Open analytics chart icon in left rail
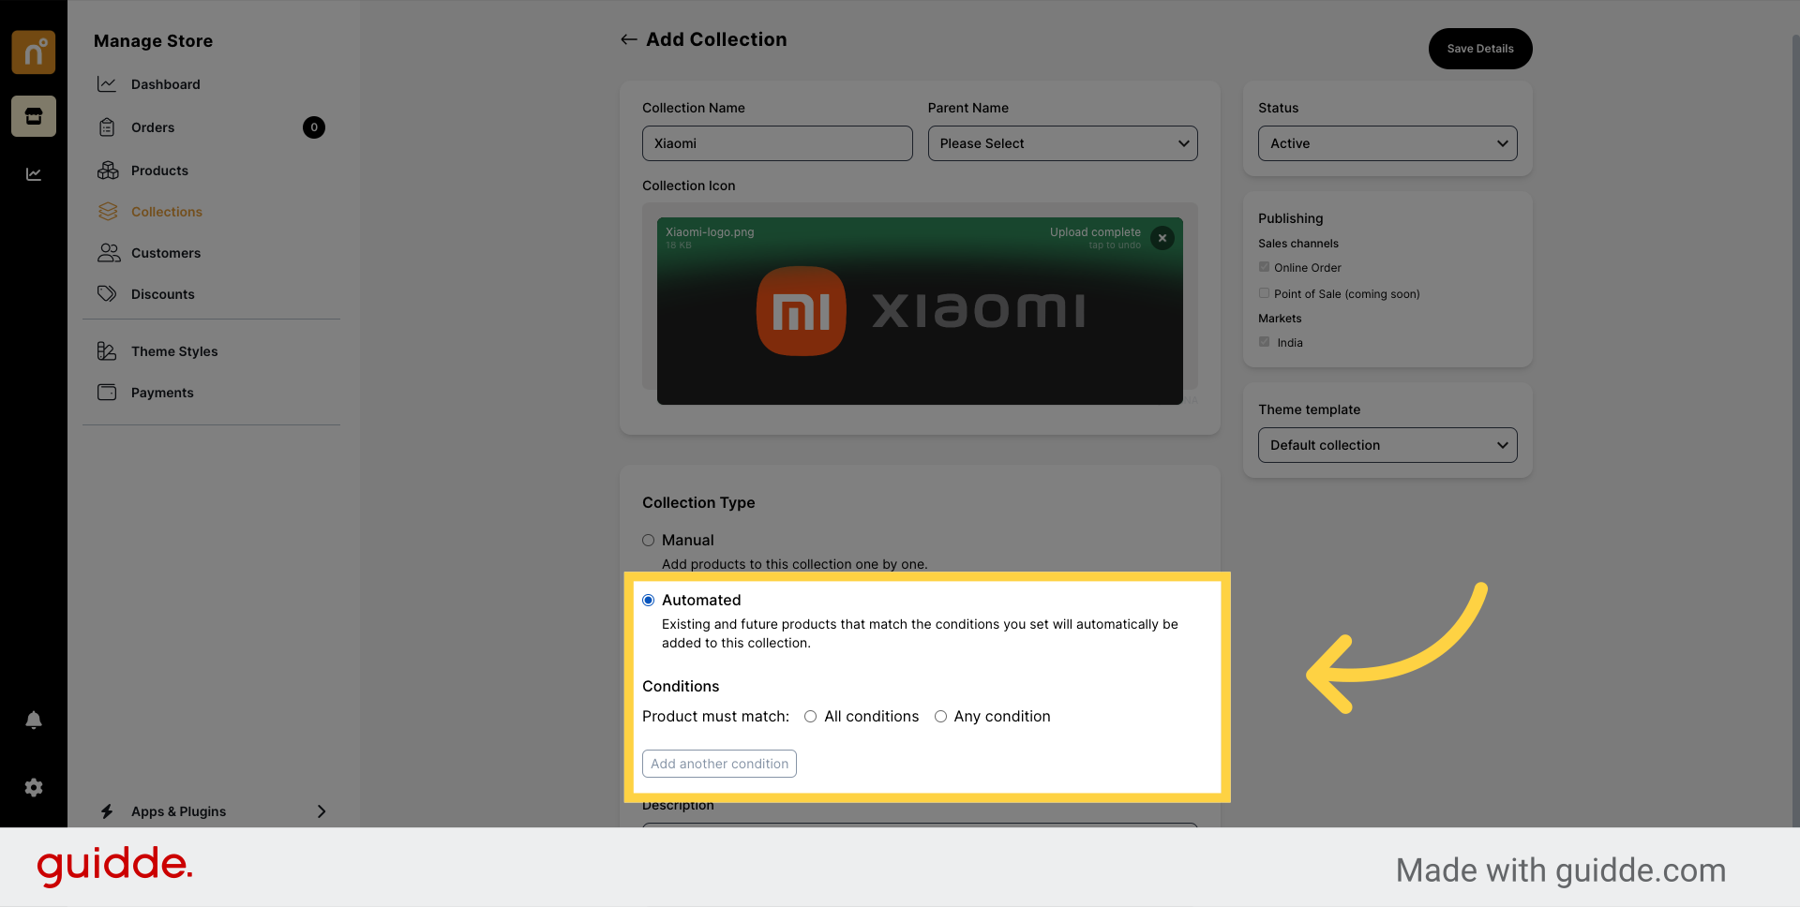The width and height of the screenshot is (1800, 907). tap(34, 174)
